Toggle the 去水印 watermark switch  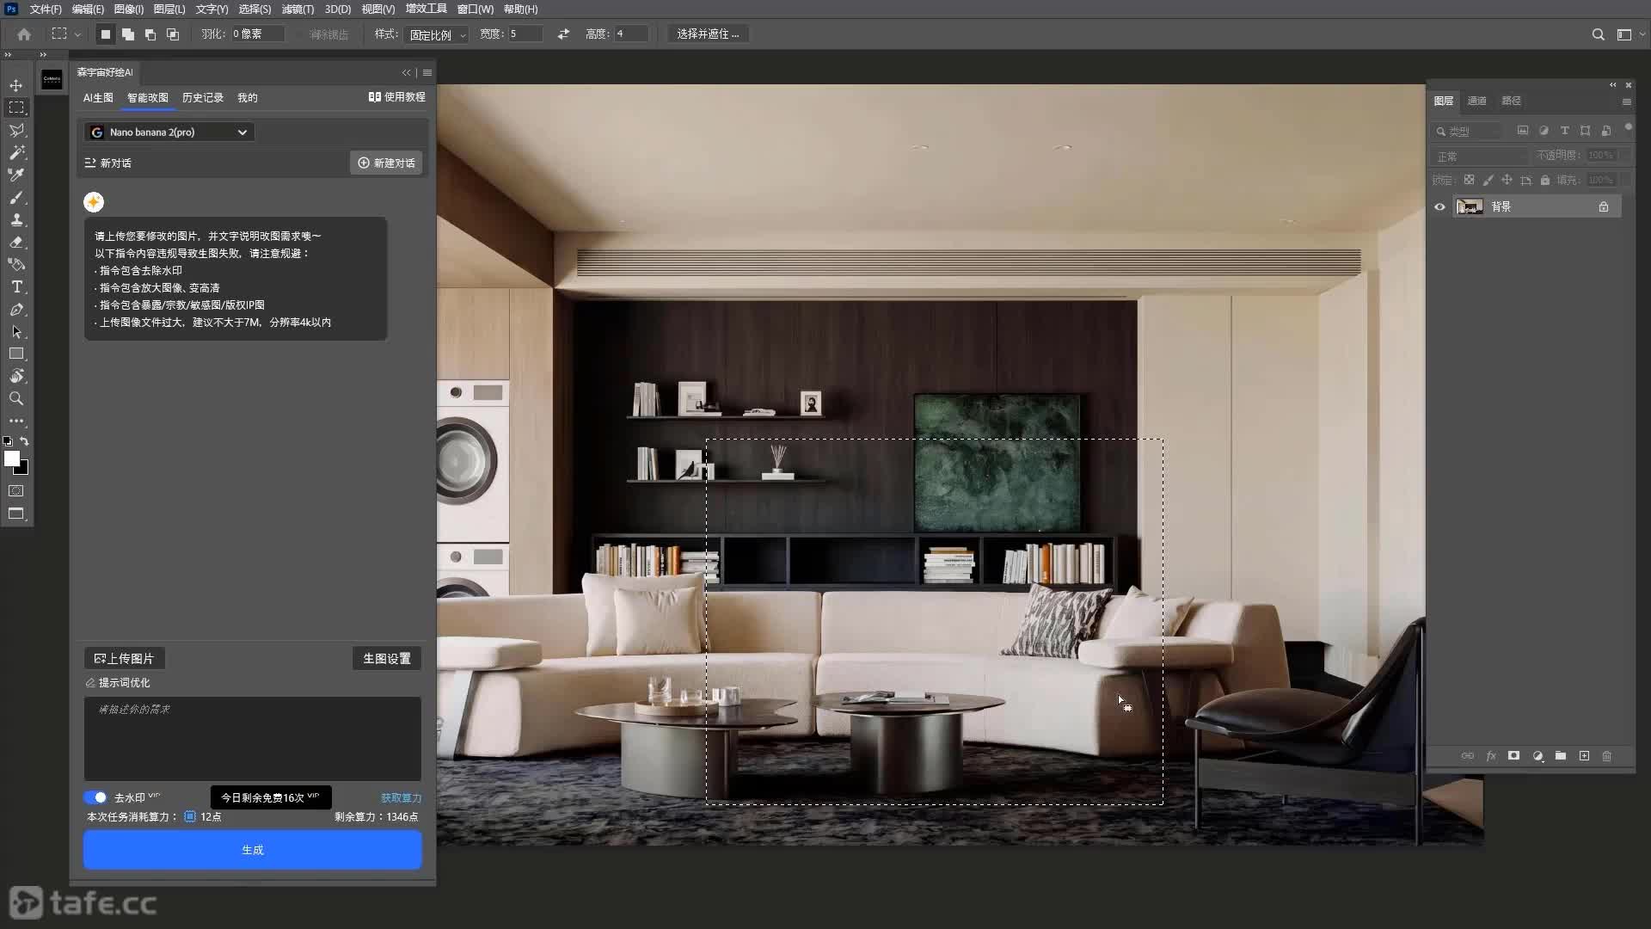95,797
